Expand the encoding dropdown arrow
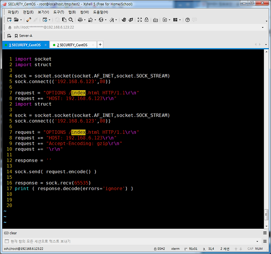 (x=106, y=20)
